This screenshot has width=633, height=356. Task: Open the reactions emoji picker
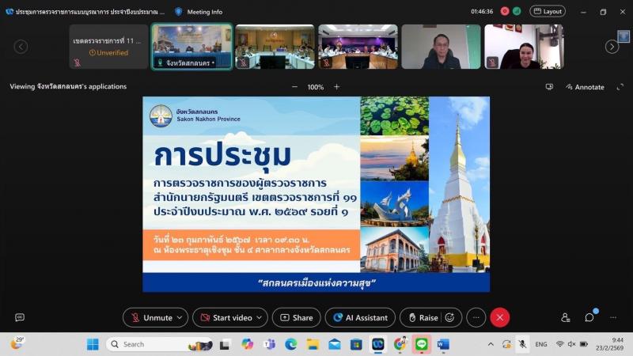pyautogui.click(x=450, y=318)
